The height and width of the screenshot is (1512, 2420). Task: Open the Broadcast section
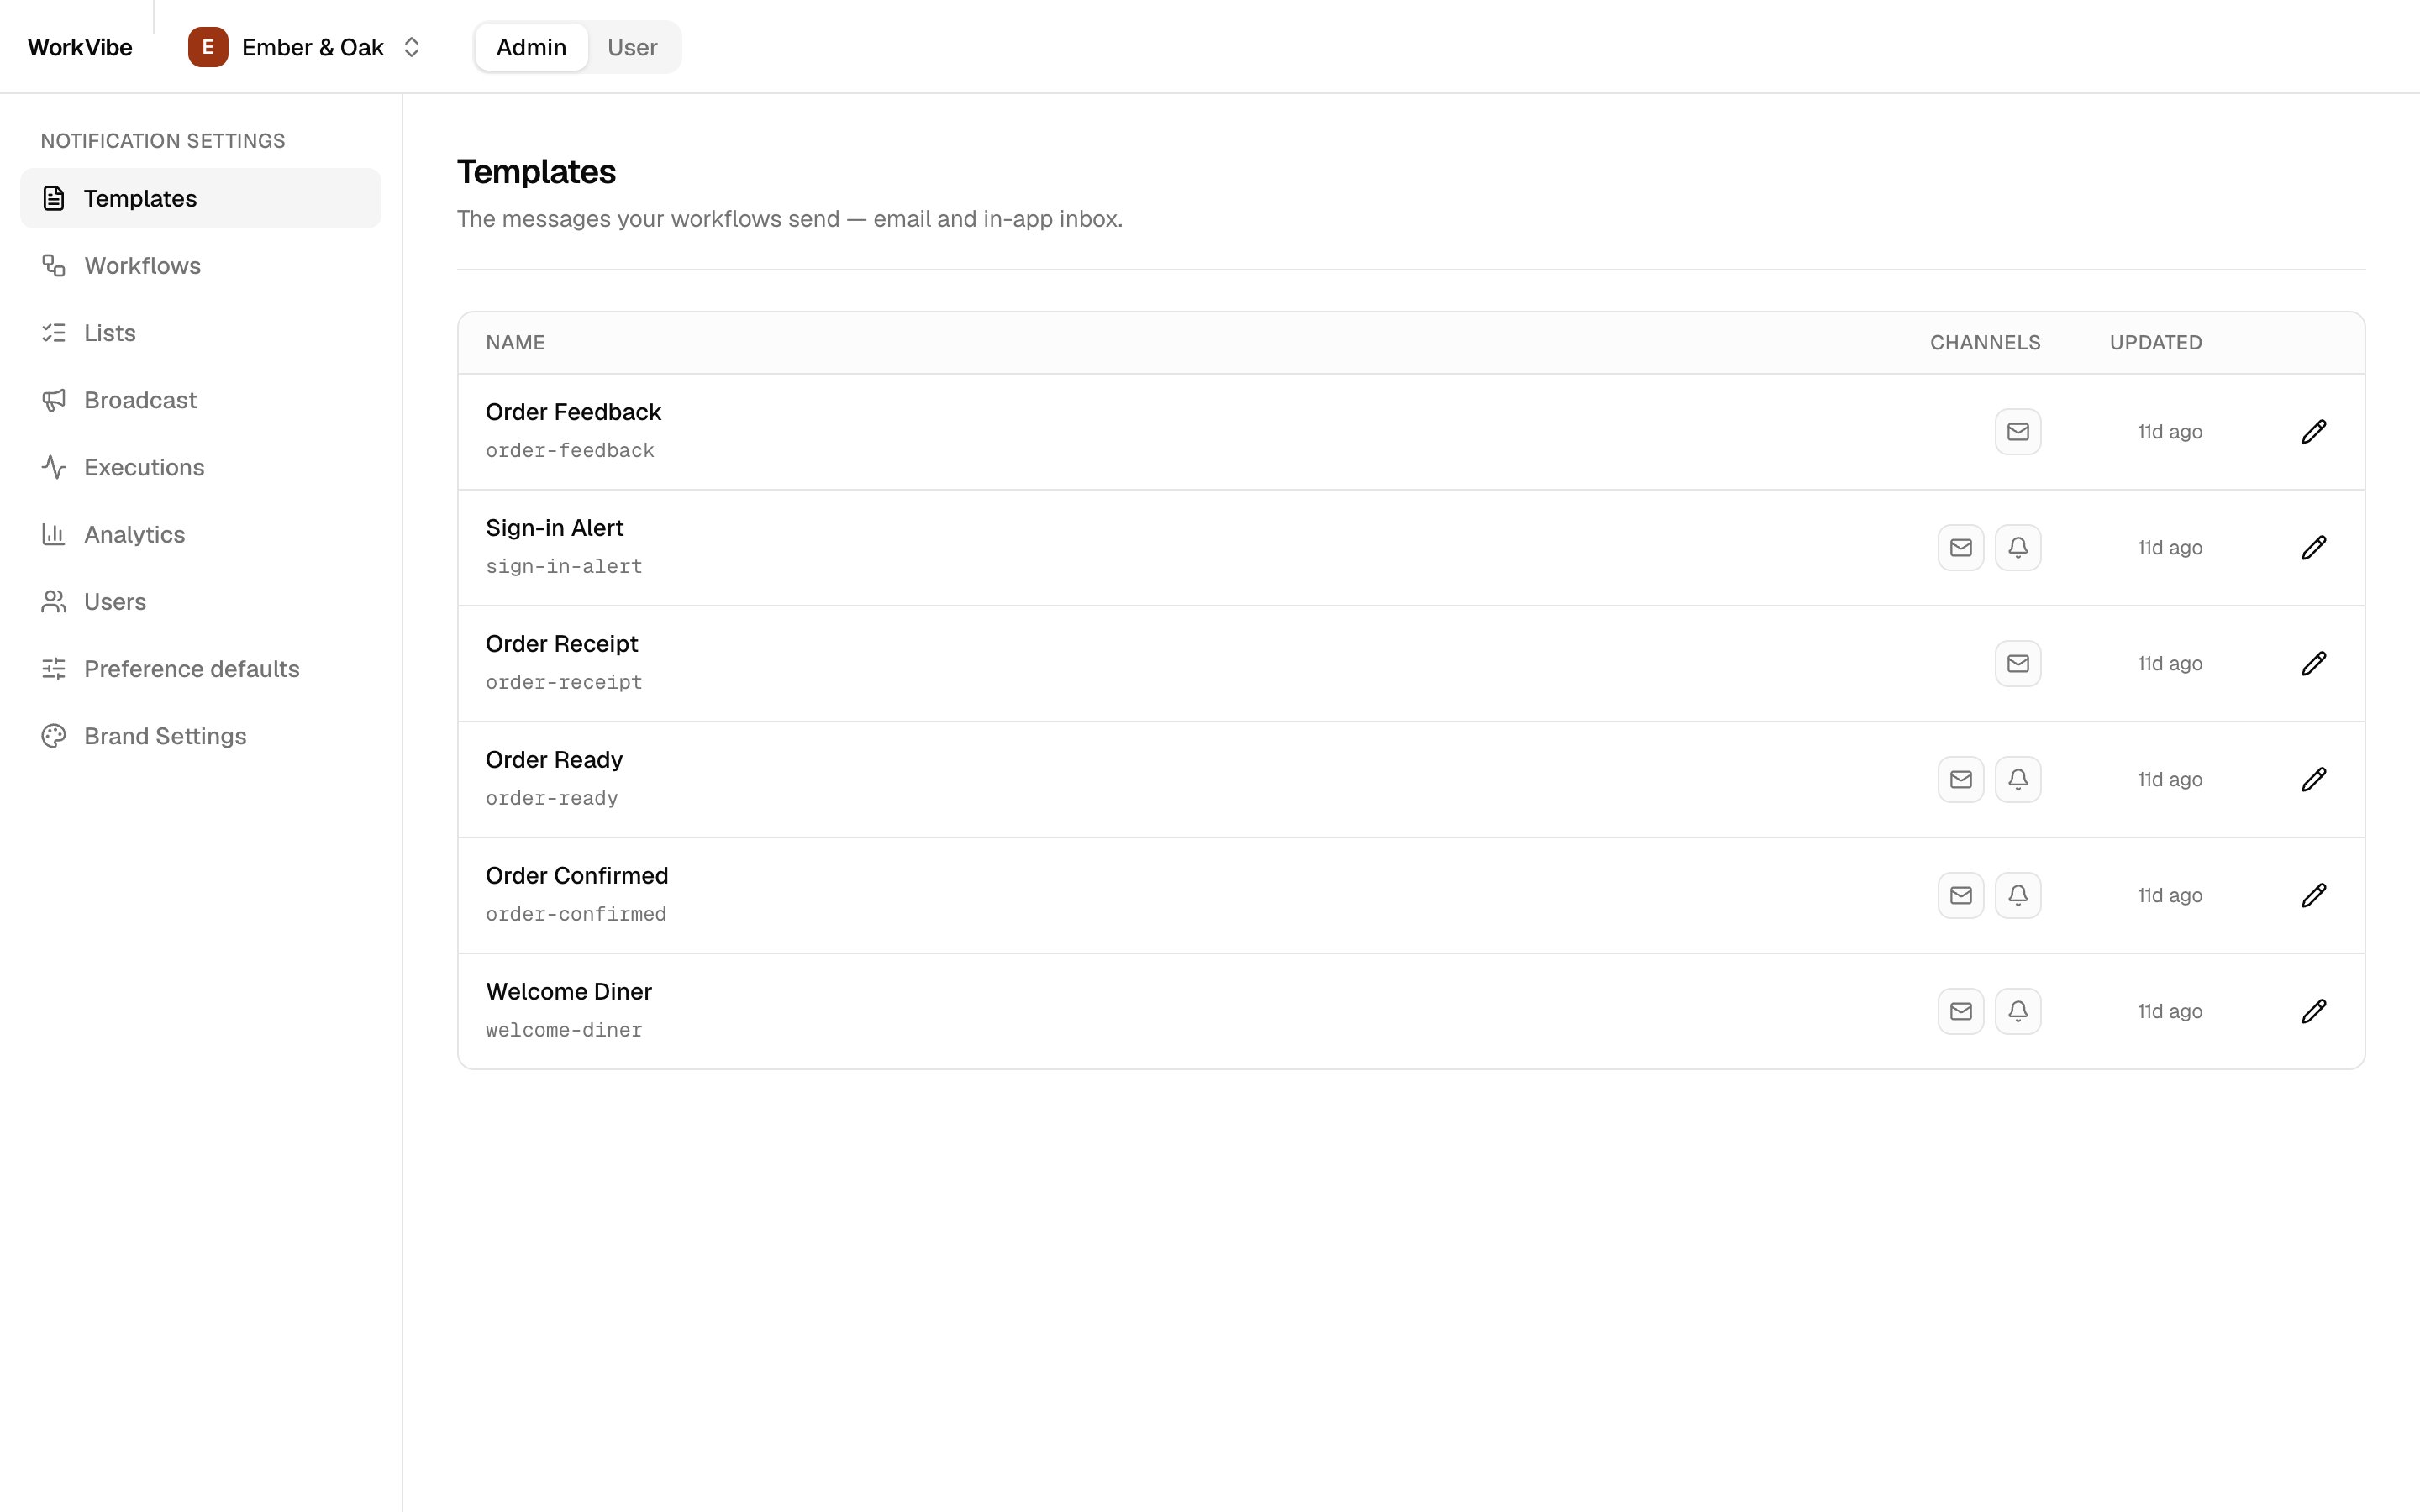pos(201,400)
